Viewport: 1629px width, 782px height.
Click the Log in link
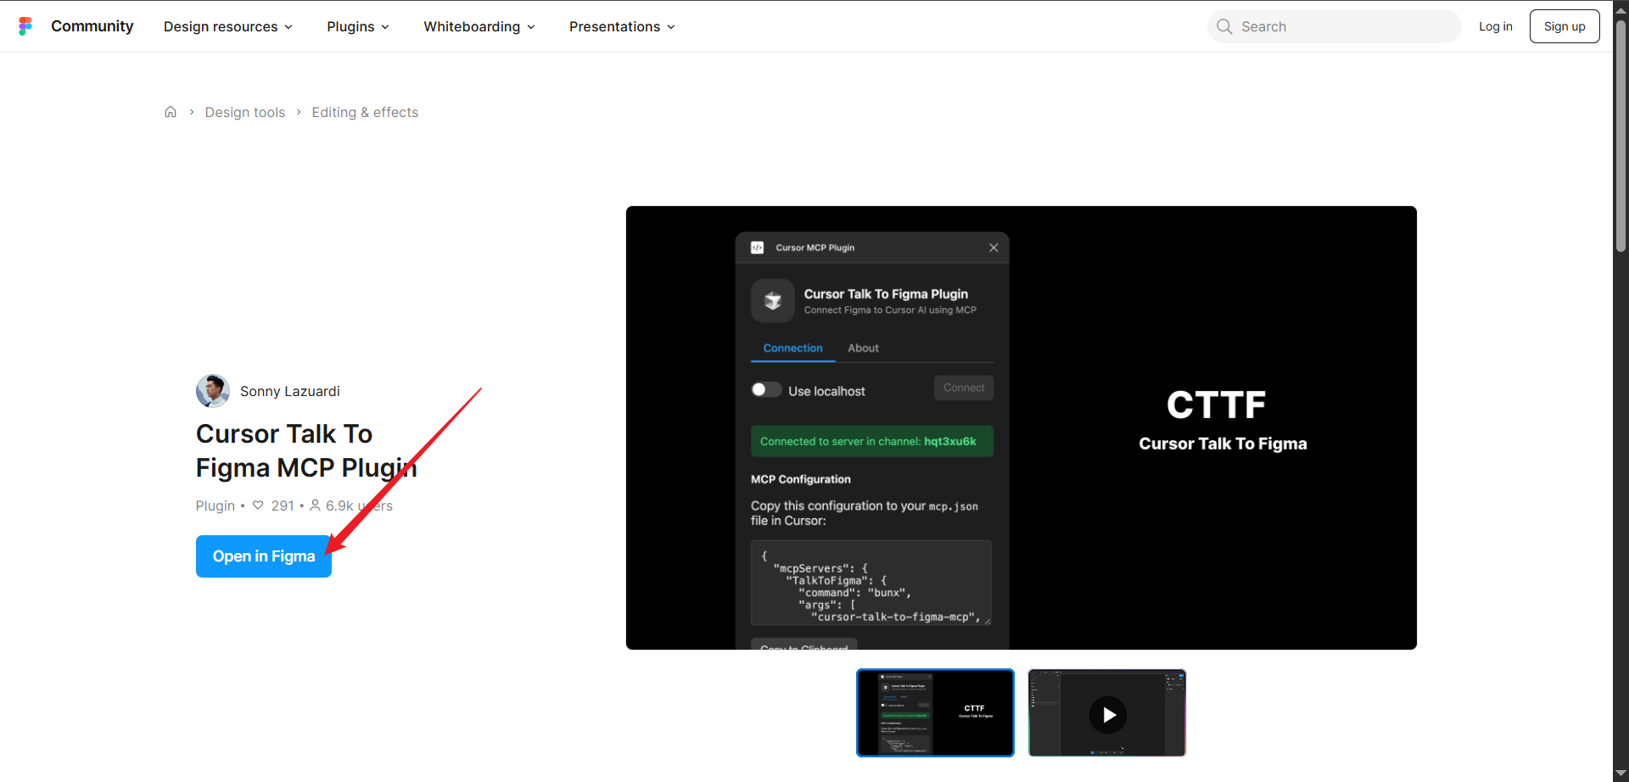pyautogui.click(x=1495, y=26)
